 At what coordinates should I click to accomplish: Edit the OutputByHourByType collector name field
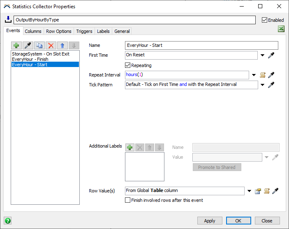click(x=134, y=20)
